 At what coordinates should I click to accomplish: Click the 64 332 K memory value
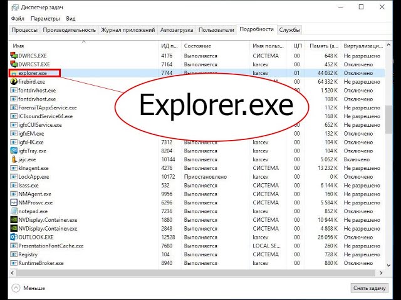327,82
